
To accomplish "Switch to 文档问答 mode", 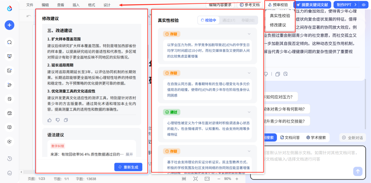I will pos(290,138).
